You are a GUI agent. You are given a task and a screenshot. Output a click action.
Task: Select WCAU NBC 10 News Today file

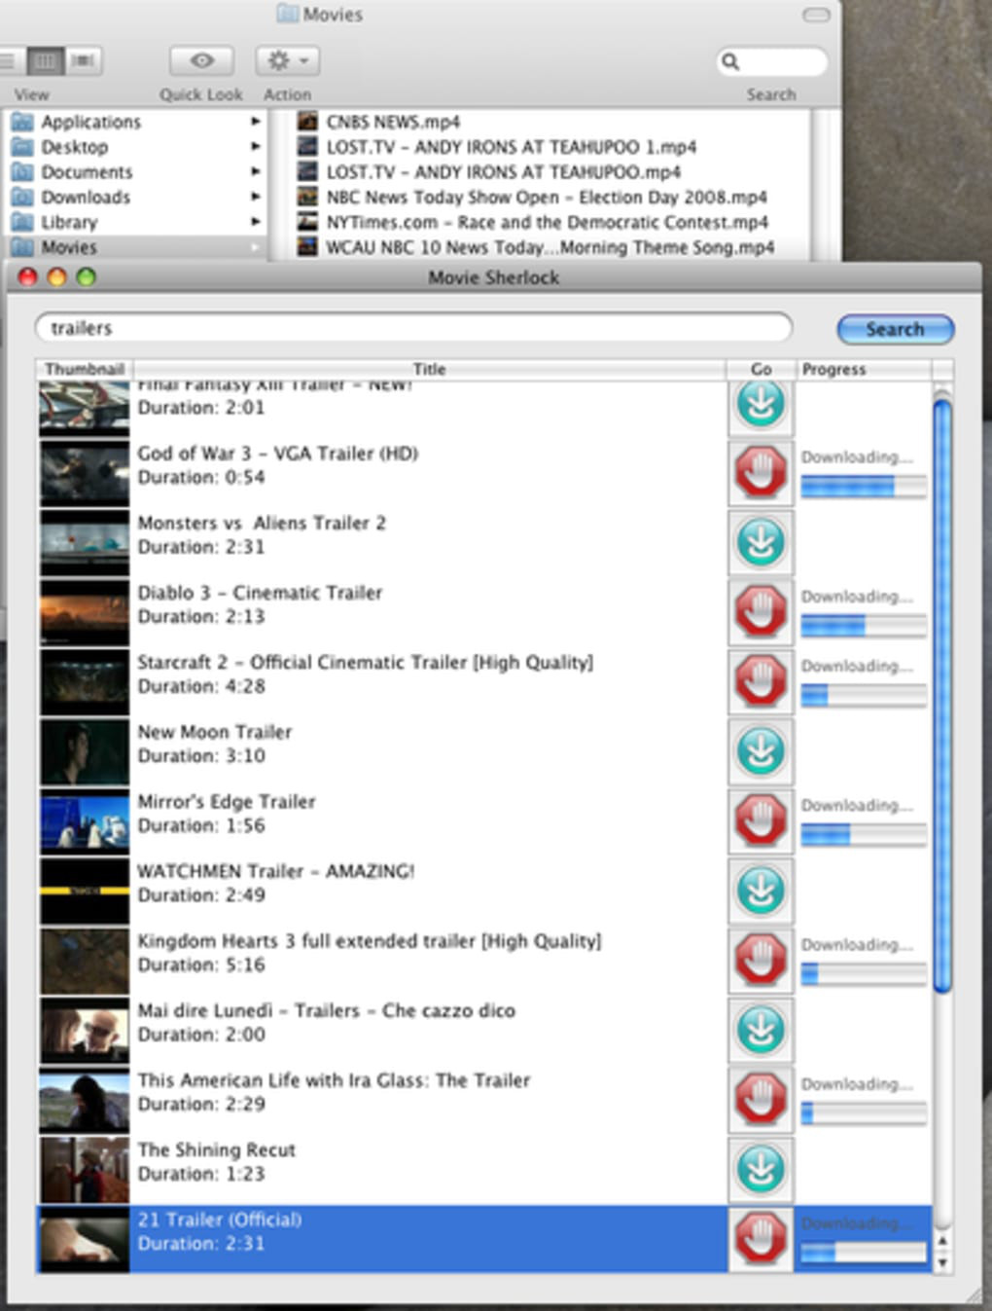pos(550,247)
